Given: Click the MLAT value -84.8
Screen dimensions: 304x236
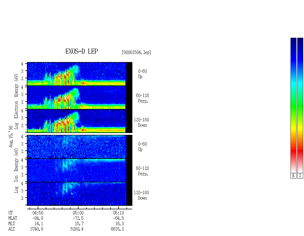Looking at the screenshot, I should pyautogui.click(x=38, y=218).
